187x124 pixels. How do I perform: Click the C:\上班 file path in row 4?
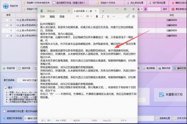(x=27, y=36)
